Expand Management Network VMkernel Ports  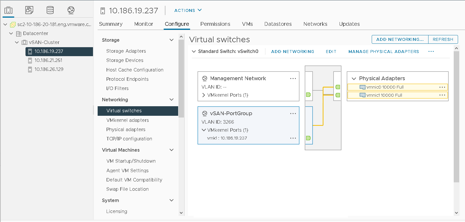(204, 95)
